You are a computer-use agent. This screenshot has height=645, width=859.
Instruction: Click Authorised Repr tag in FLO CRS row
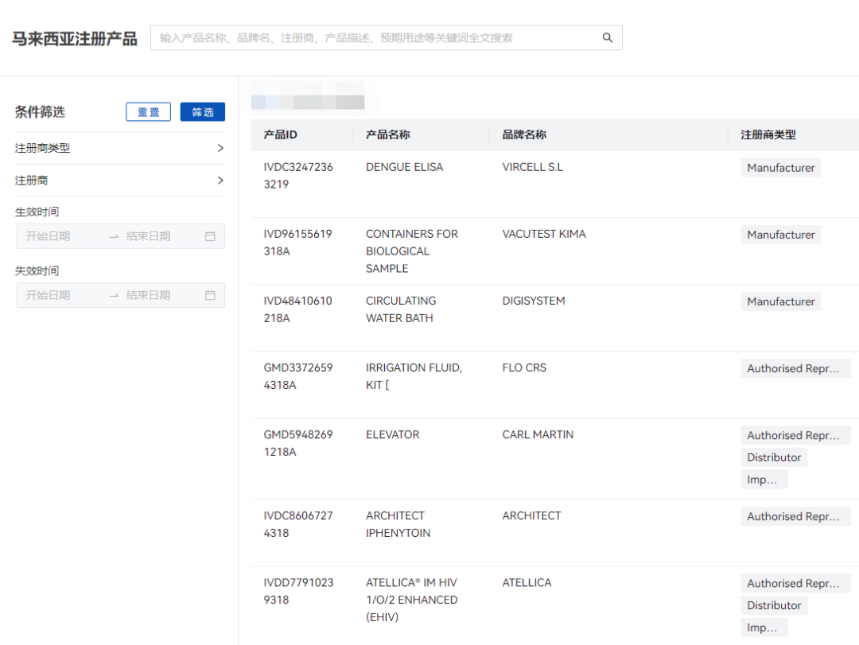pos(795,368)
